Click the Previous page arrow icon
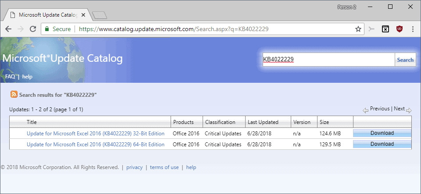Viewport: 421px width, 194px height. pos(365,110)
